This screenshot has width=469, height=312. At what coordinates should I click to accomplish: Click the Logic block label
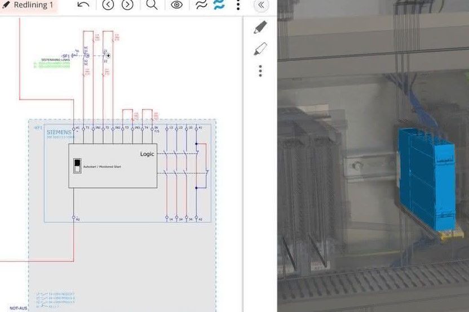(x=147, y=154)
